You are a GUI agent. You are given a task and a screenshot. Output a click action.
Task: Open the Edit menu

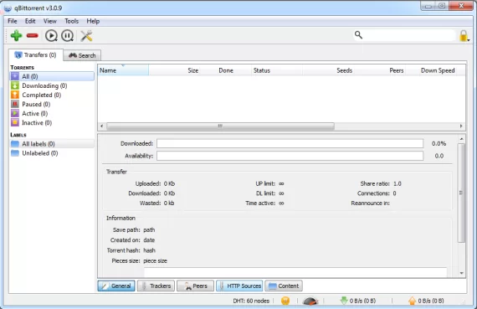pos(30,21)
